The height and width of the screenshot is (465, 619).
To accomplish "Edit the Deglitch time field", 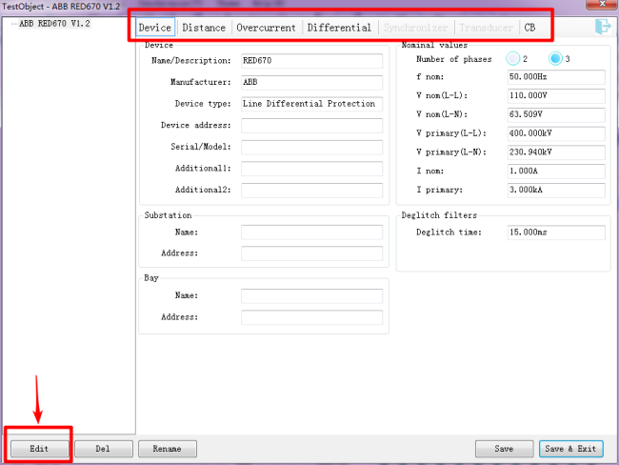I will pyautogui.click(x=557, y=232).
